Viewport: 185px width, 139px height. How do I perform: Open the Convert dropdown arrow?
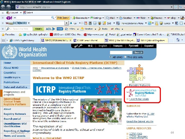21,13
